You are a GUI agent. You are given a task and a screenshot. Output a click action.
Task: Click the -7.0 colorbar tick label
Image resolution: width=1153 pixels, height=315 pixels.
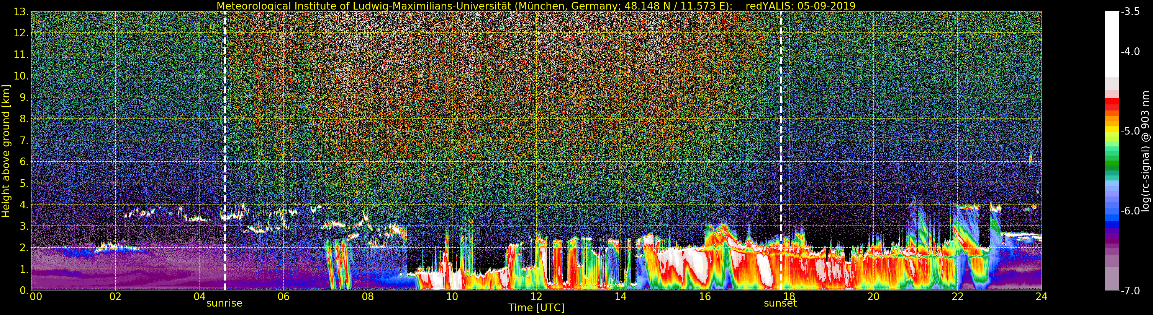(1130, 291)
